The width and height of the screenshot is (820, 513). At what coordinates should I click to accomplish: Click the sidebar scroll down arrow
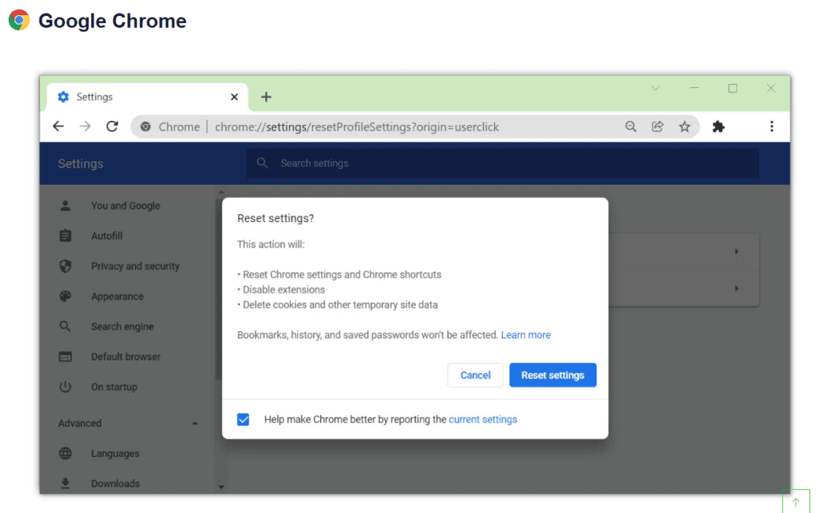221,487
